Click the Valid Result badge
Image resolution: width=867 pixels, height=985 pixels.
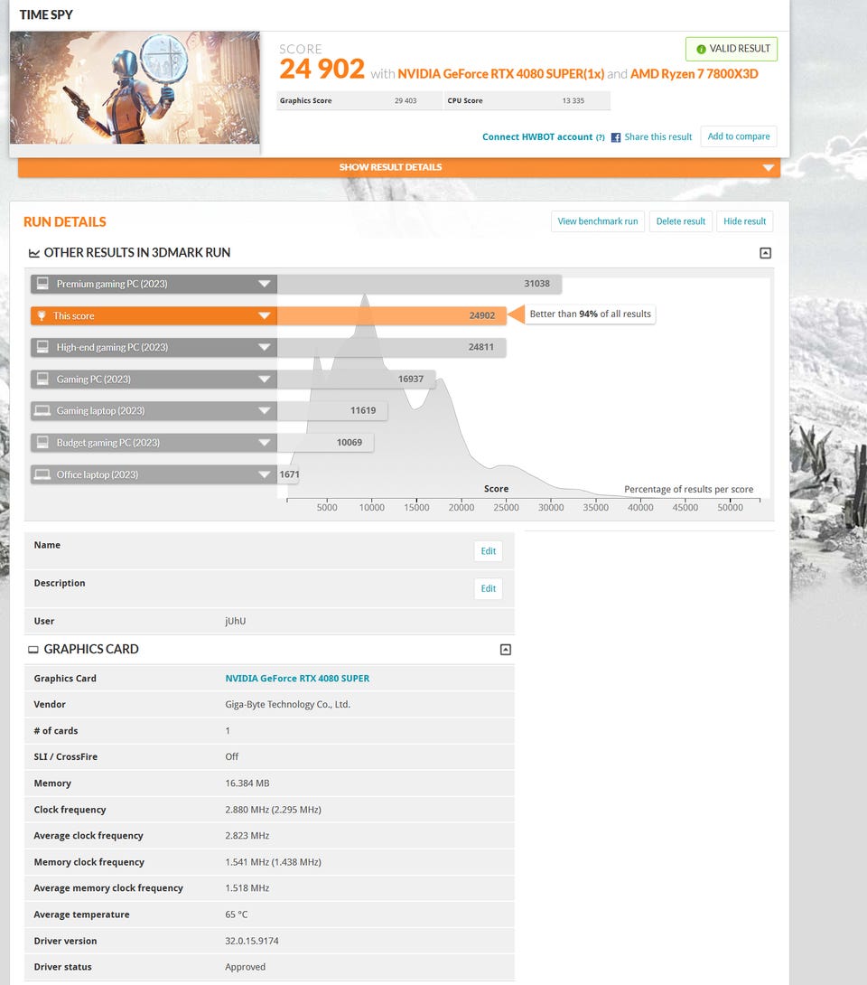point(732,49)
